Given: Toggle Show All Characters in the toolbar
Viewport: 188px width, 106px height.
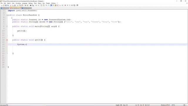Looking at the screenshot, I should (x=49, y=5).
